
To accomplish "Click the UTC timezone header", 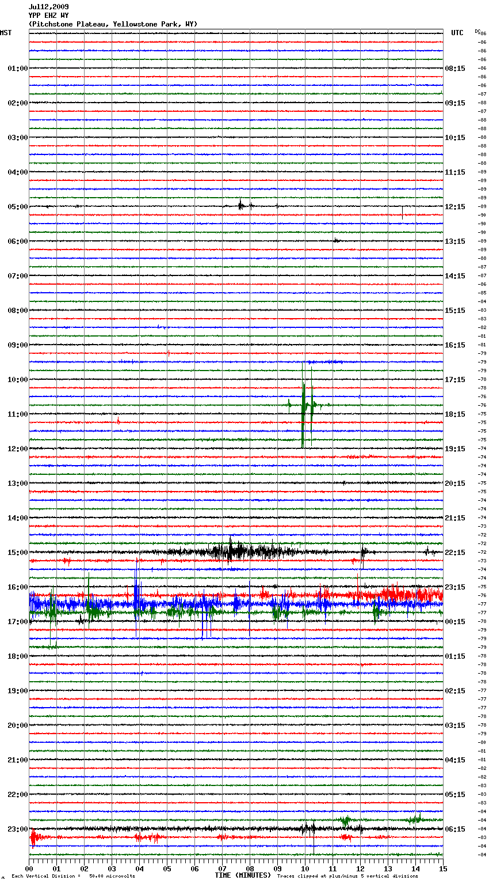I will click(x=457, y=33).
